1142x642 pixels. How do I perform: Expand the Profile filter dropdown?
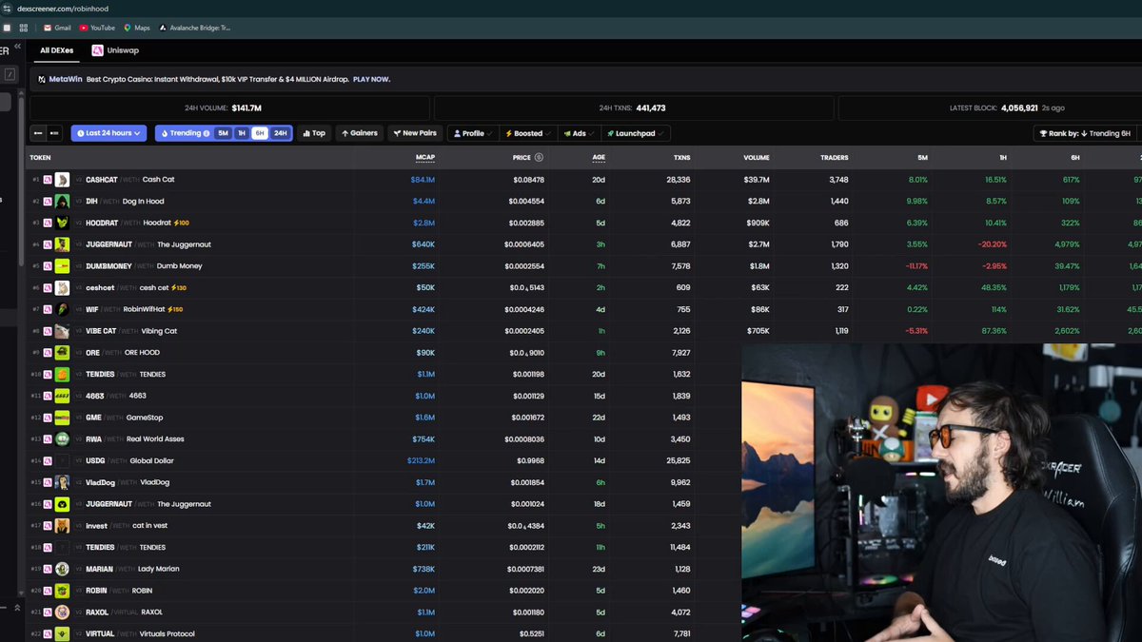(473, 133)
